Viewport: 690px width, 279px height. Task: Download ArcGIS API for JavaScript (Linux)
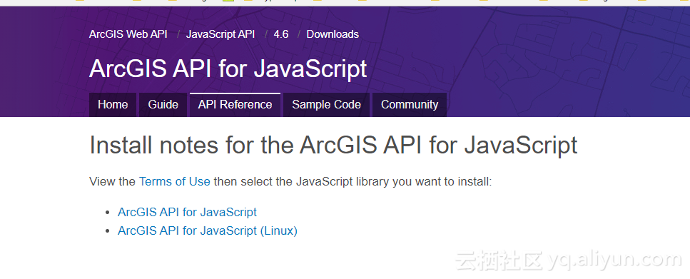point(207,230)
